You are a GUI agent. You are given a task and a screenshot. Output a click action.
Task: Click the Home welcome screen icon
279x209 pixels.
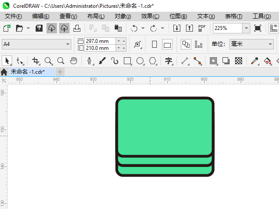[x=4, y=72]
